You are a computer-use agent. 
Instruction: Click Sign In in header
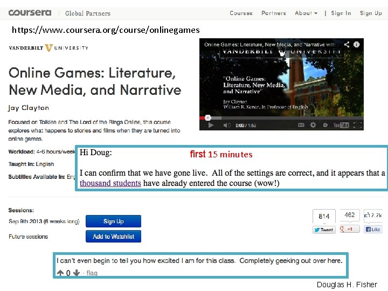pos(341,13)
